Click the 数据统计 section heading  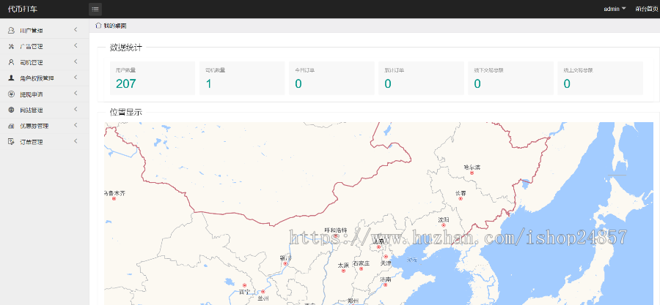pos(126,48)
